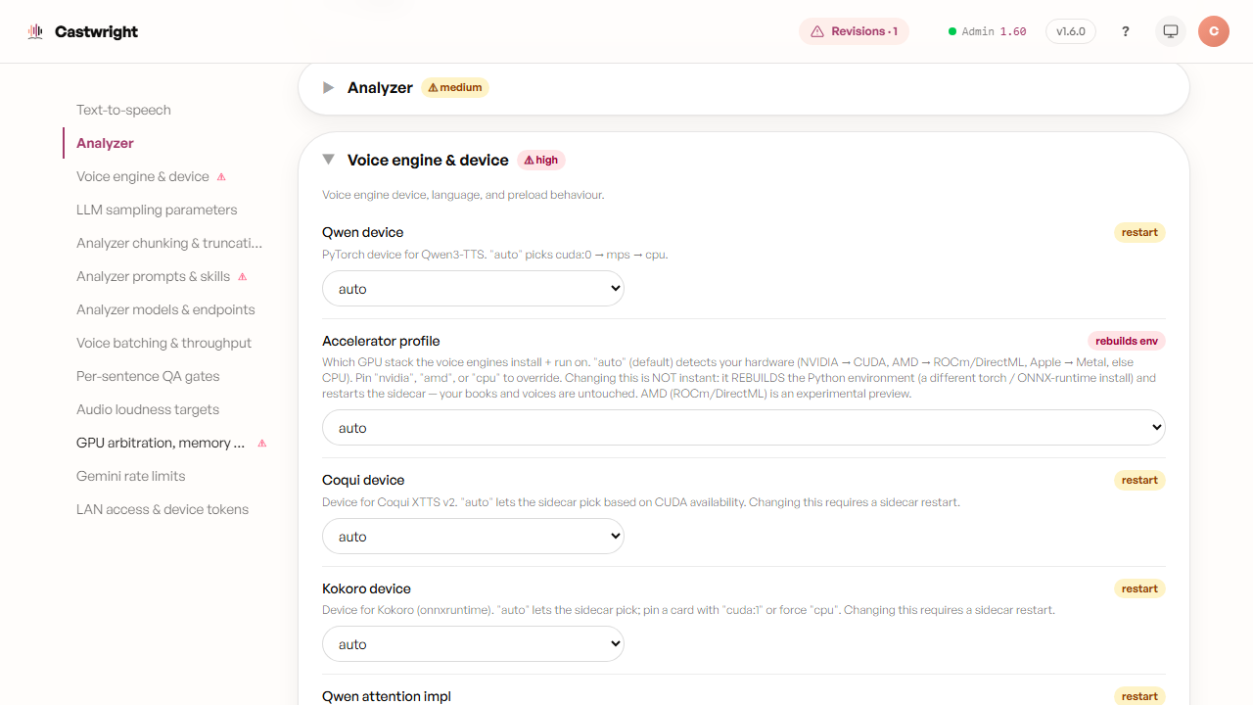Click the 'Device for Kokoro (onnxruntime)' description
1253x705 pixels.
688,610
